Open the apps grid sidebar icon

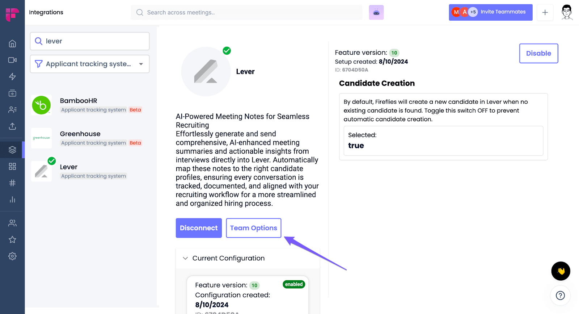12,166
